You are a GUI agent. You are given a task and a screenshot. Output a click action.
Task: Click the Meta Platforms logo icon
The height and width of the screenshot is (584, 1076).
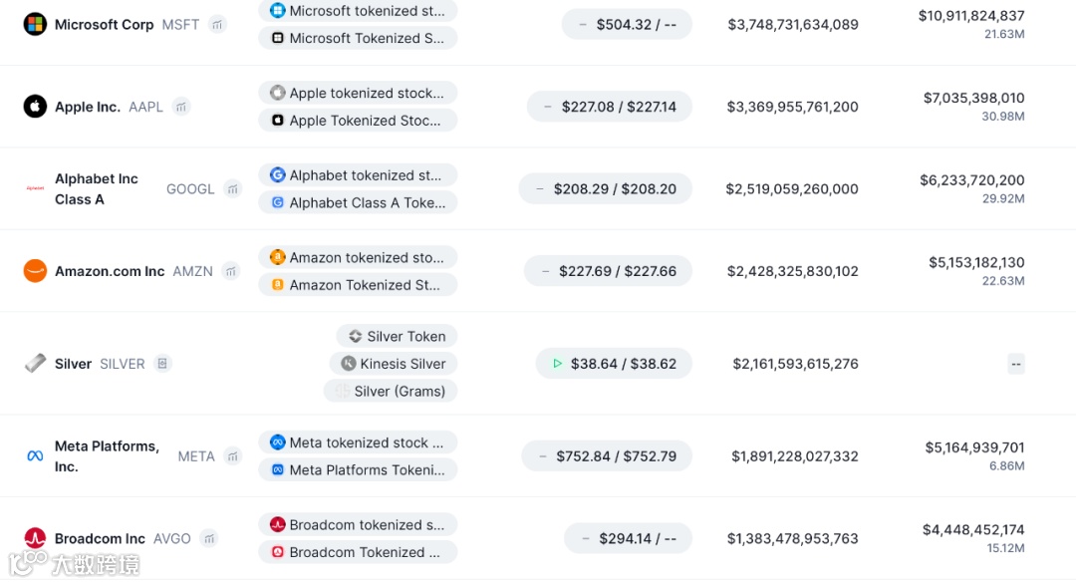pyautogui.click(x=35, y=456)
